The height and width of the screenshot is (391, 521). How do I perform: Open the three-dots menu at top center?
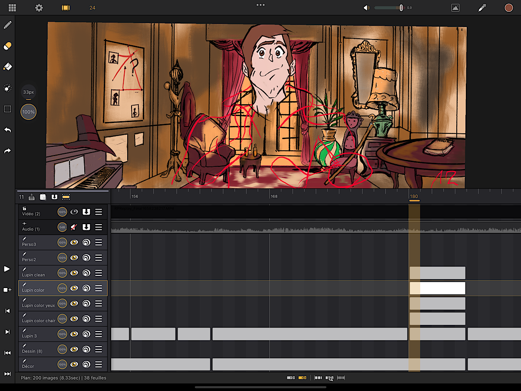pos(260,5)
